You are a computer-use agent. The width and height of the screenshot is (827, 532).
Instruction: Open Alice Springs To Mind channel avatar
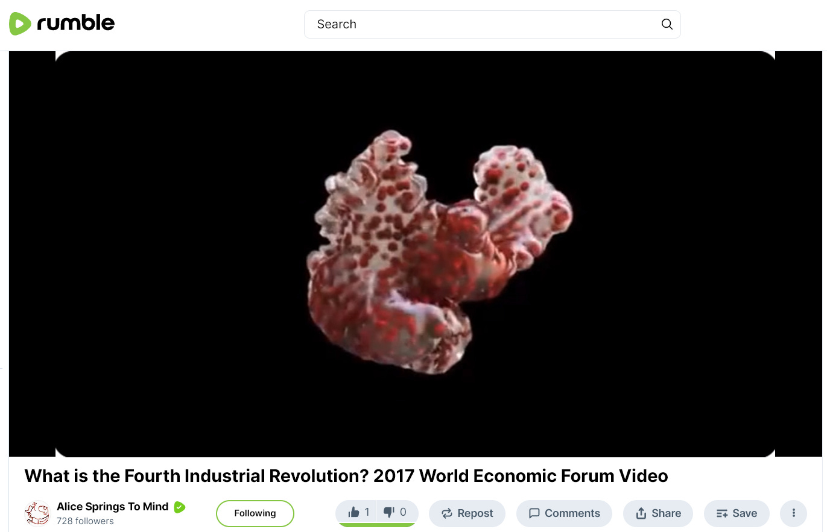[x=37, y=513]
